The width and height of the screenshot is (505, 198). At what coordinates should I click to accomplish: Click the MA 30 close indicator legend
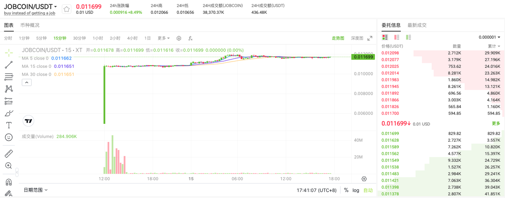point(48,74)
